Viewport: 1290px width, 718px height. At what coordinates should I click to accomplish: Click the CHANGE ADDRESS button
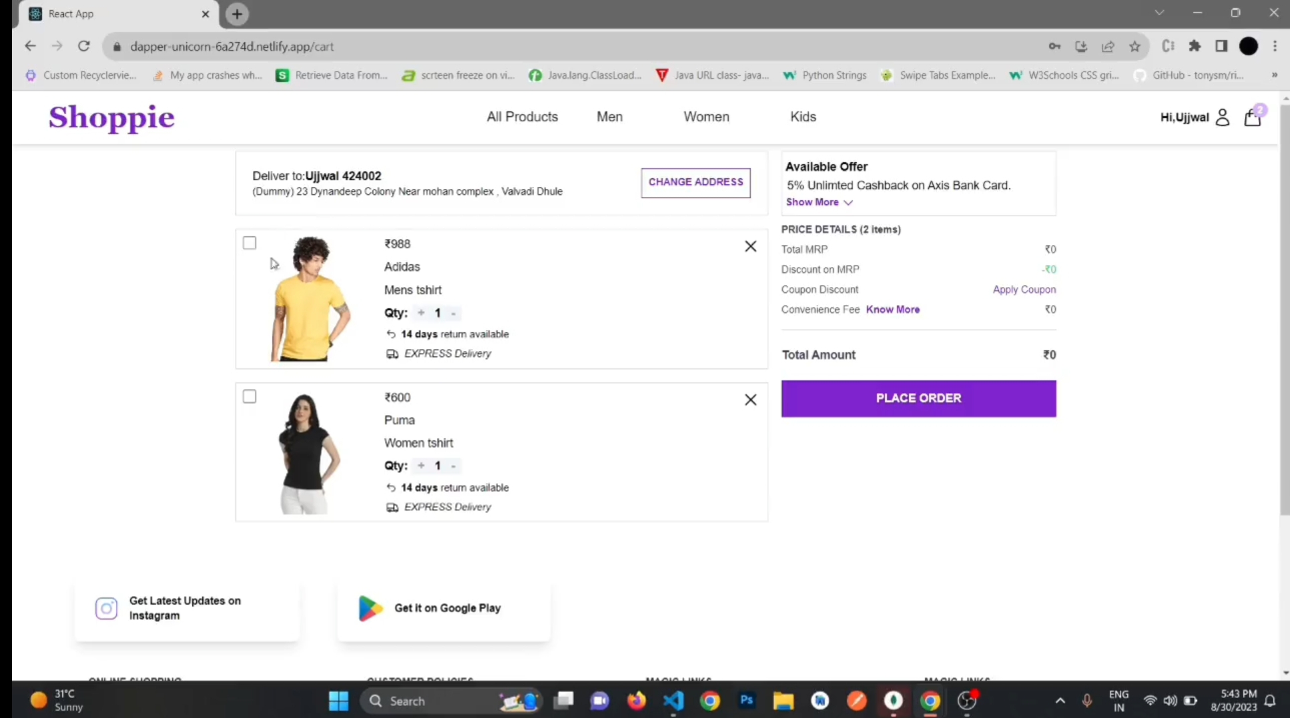(695, 182)
